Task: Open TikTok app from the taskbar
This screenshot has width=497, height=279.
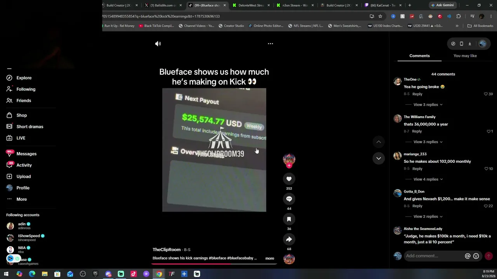Action: point(134,274)
